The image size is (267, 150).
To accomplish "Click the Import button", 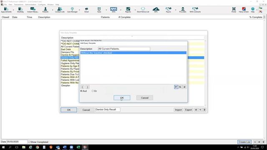I will [x=178, y=110].
